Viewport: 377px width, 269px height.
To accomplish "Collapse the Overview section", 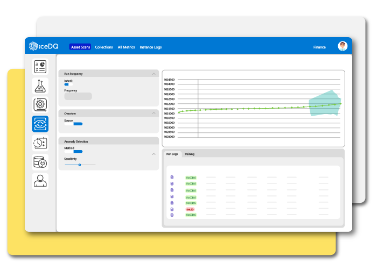I will coord(154,113).
